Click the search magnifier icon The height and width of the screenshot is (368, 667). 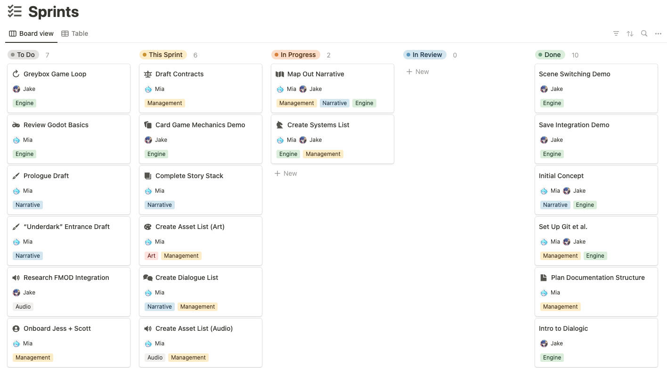coord(644,33)
